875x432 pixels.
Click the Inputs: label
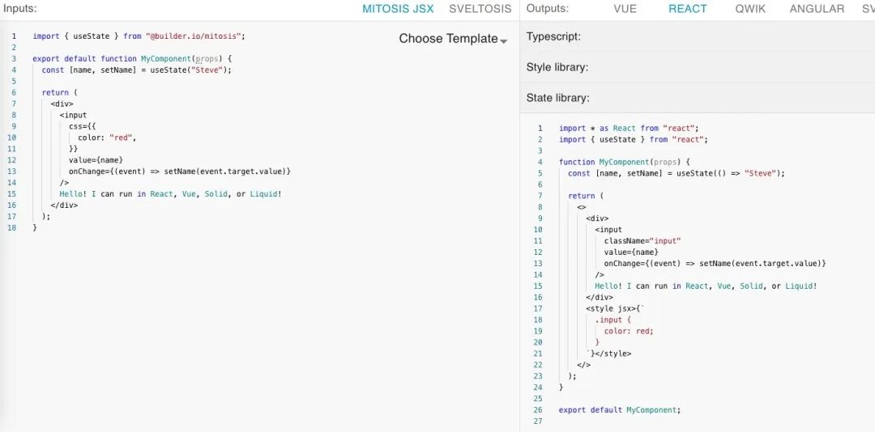tap(20, 8)
